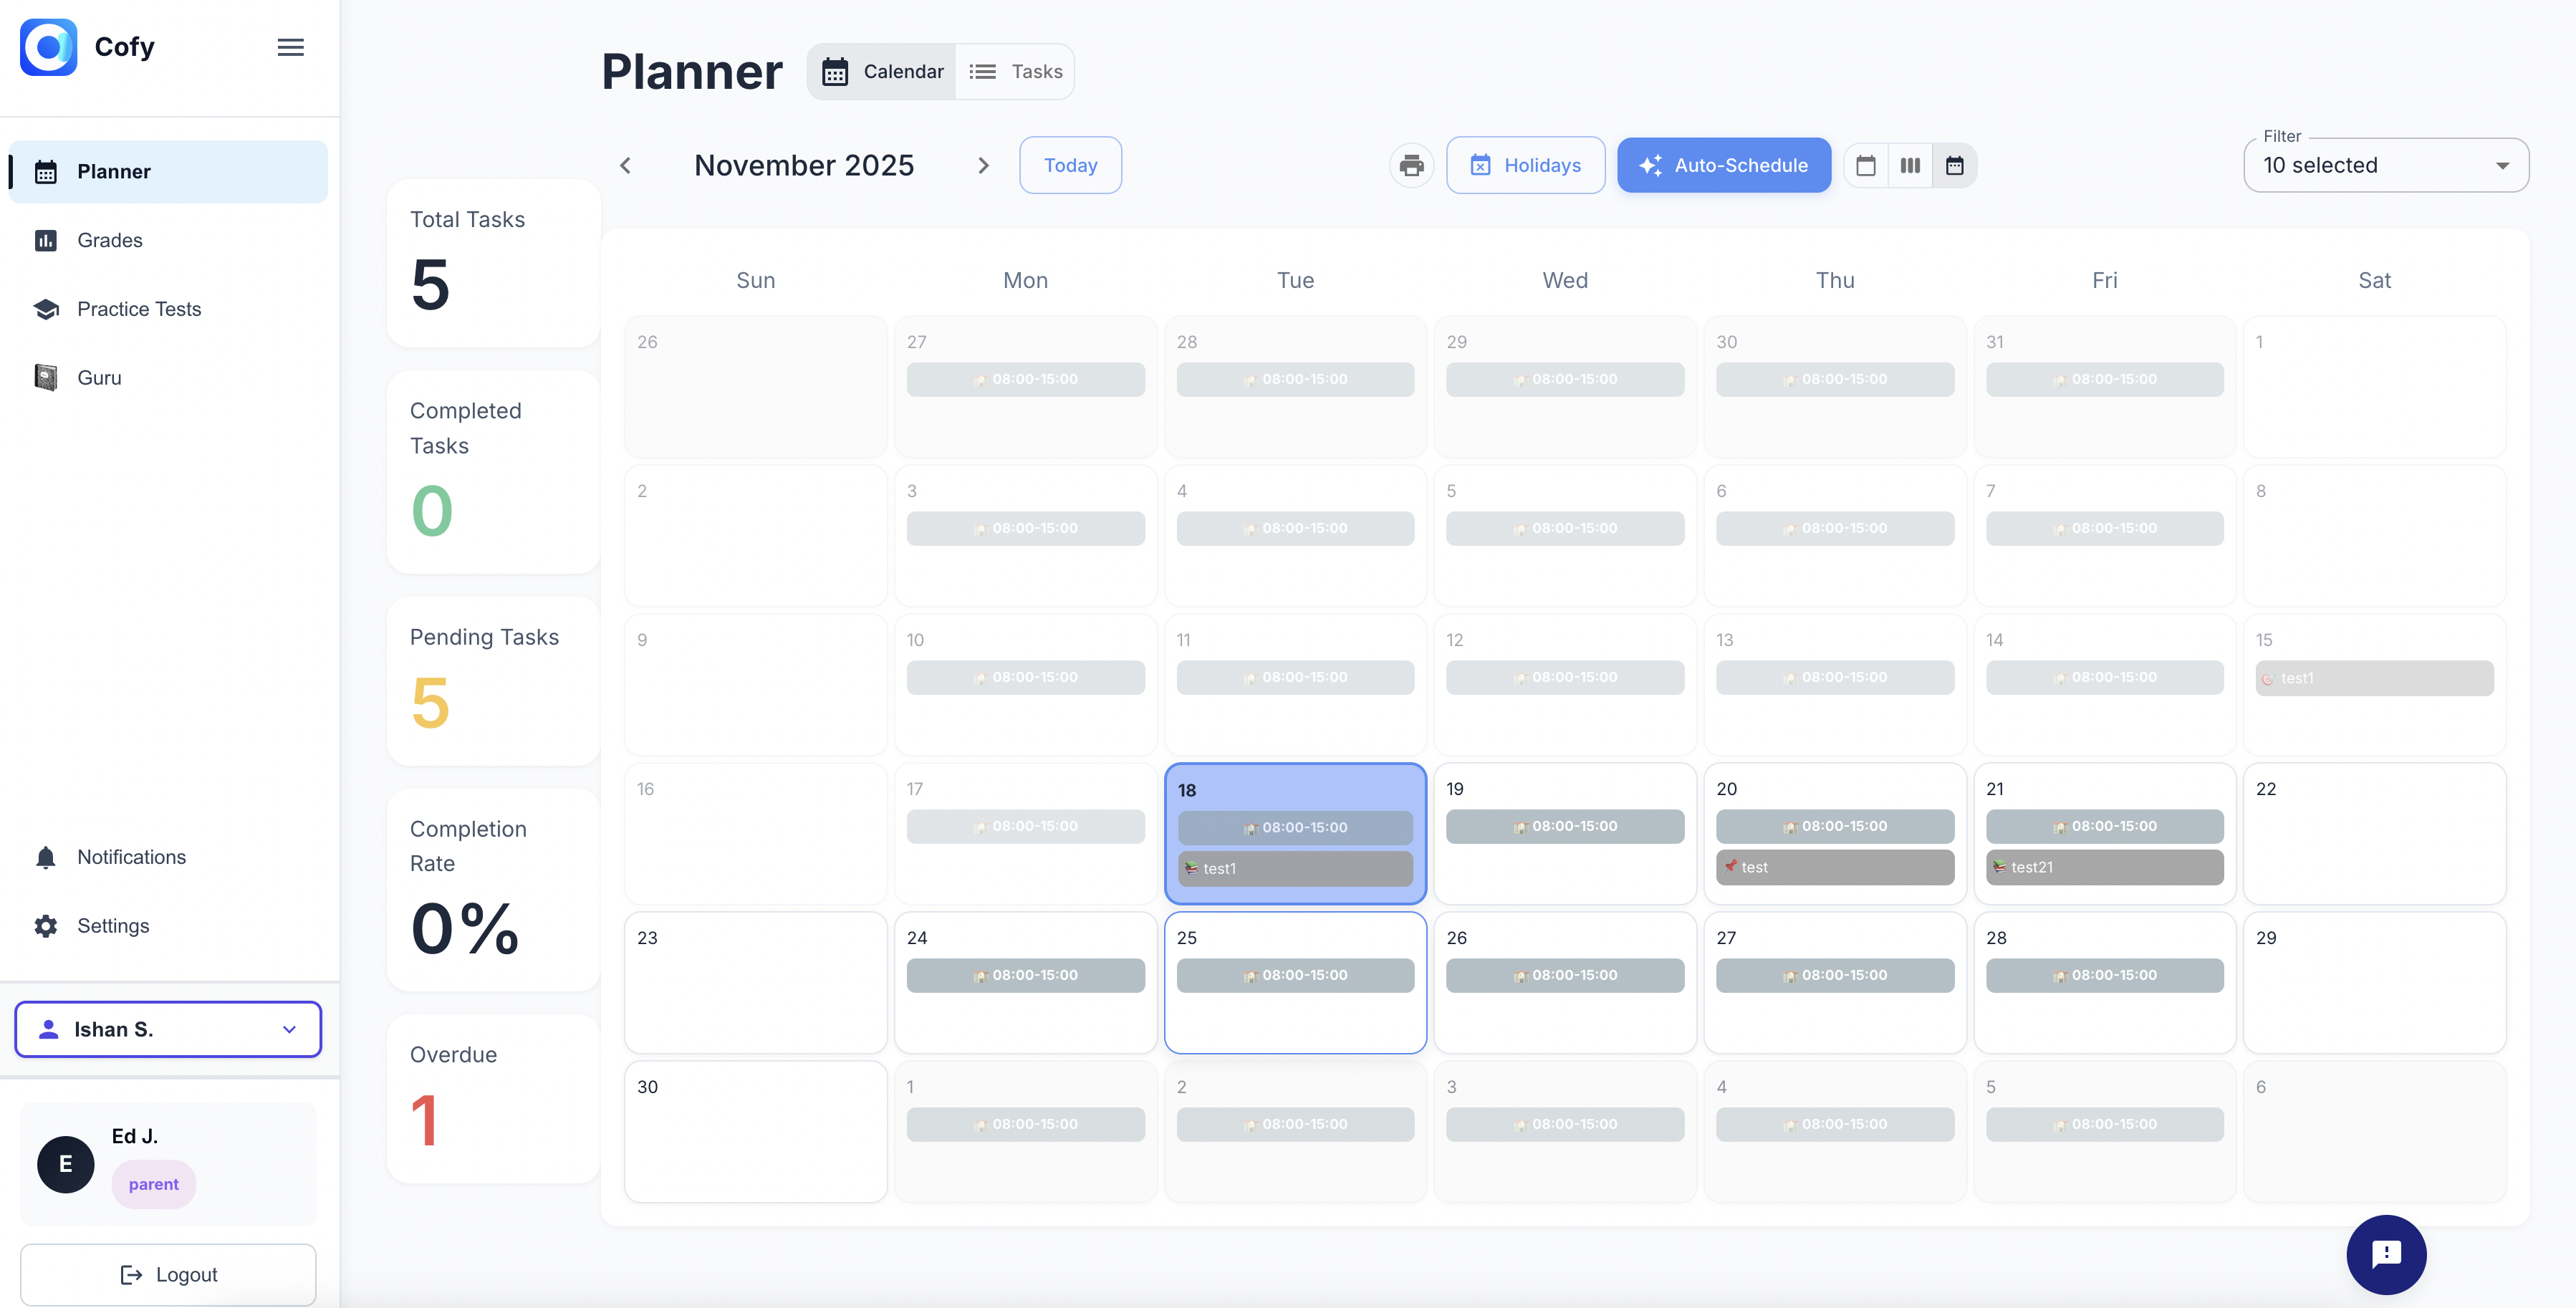Select the week view columns icon
This screenshot has width=2576, height=1308.
tap(1909, 165)
